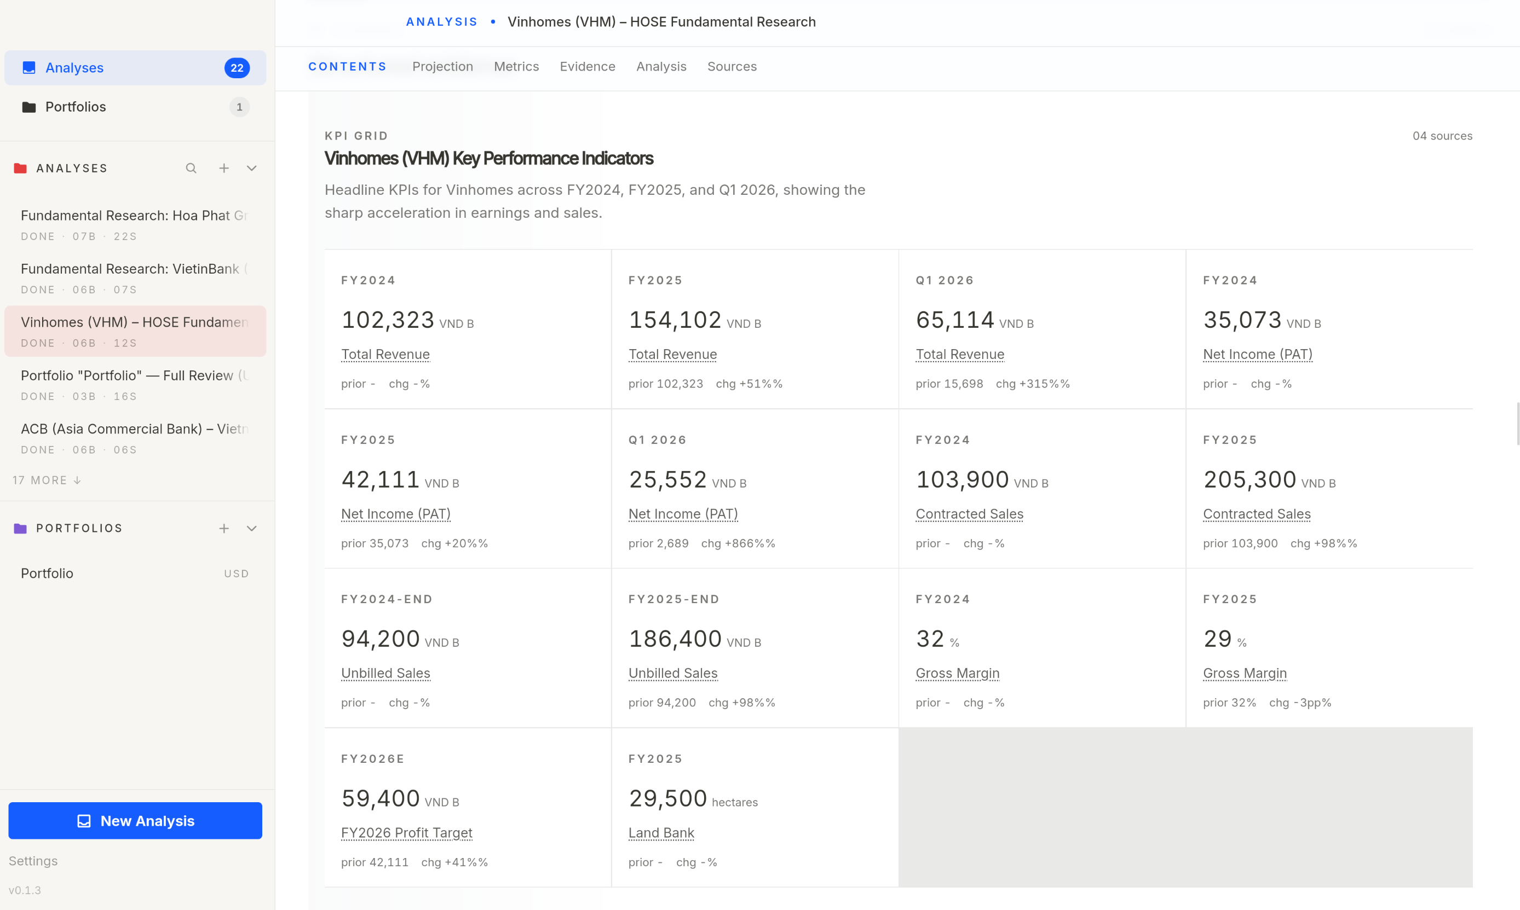
Task: Open Fundamental Research: Hoa Phat analysis
Action: 135,224
